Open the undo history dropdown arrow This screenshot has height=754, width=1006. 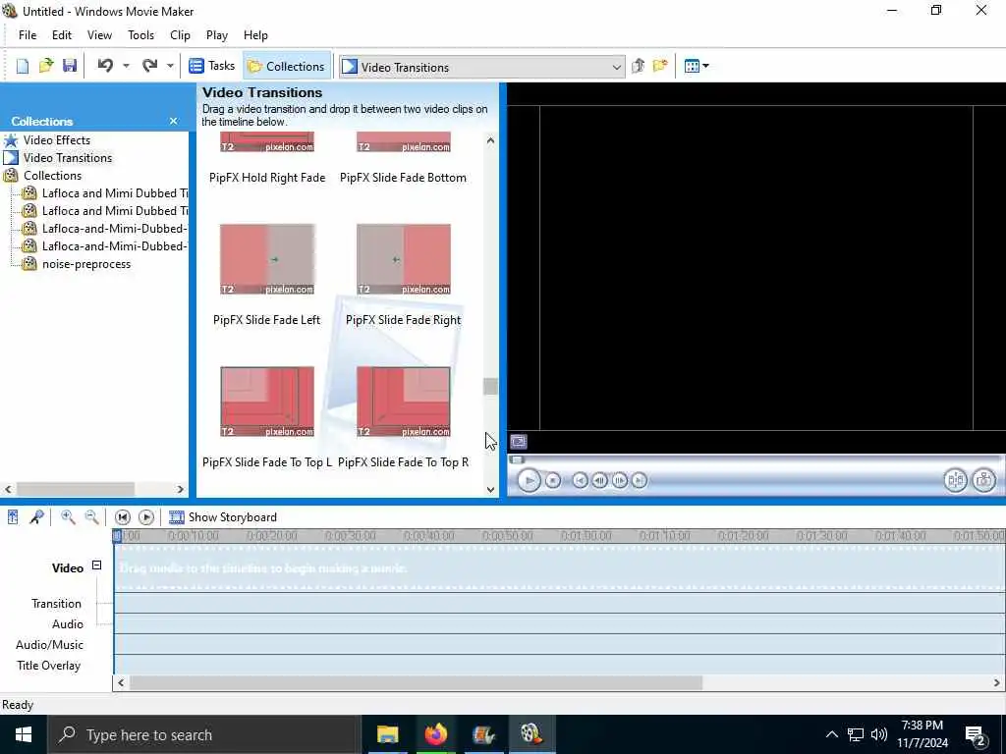(126, 66)
